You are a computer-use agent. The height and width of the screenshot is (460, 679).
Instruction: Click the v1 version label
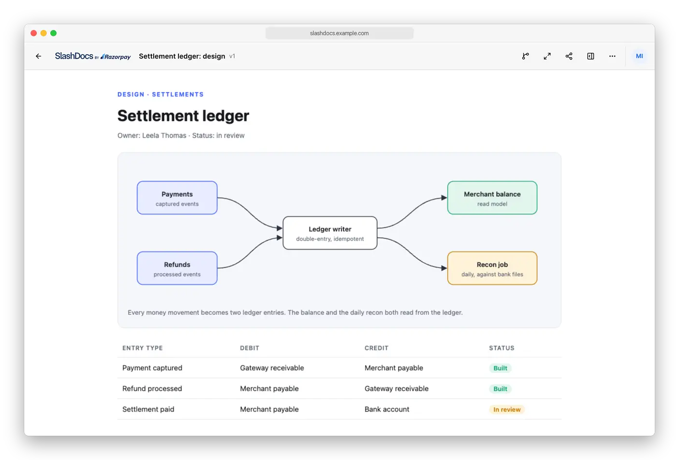[x=232, y=56]
